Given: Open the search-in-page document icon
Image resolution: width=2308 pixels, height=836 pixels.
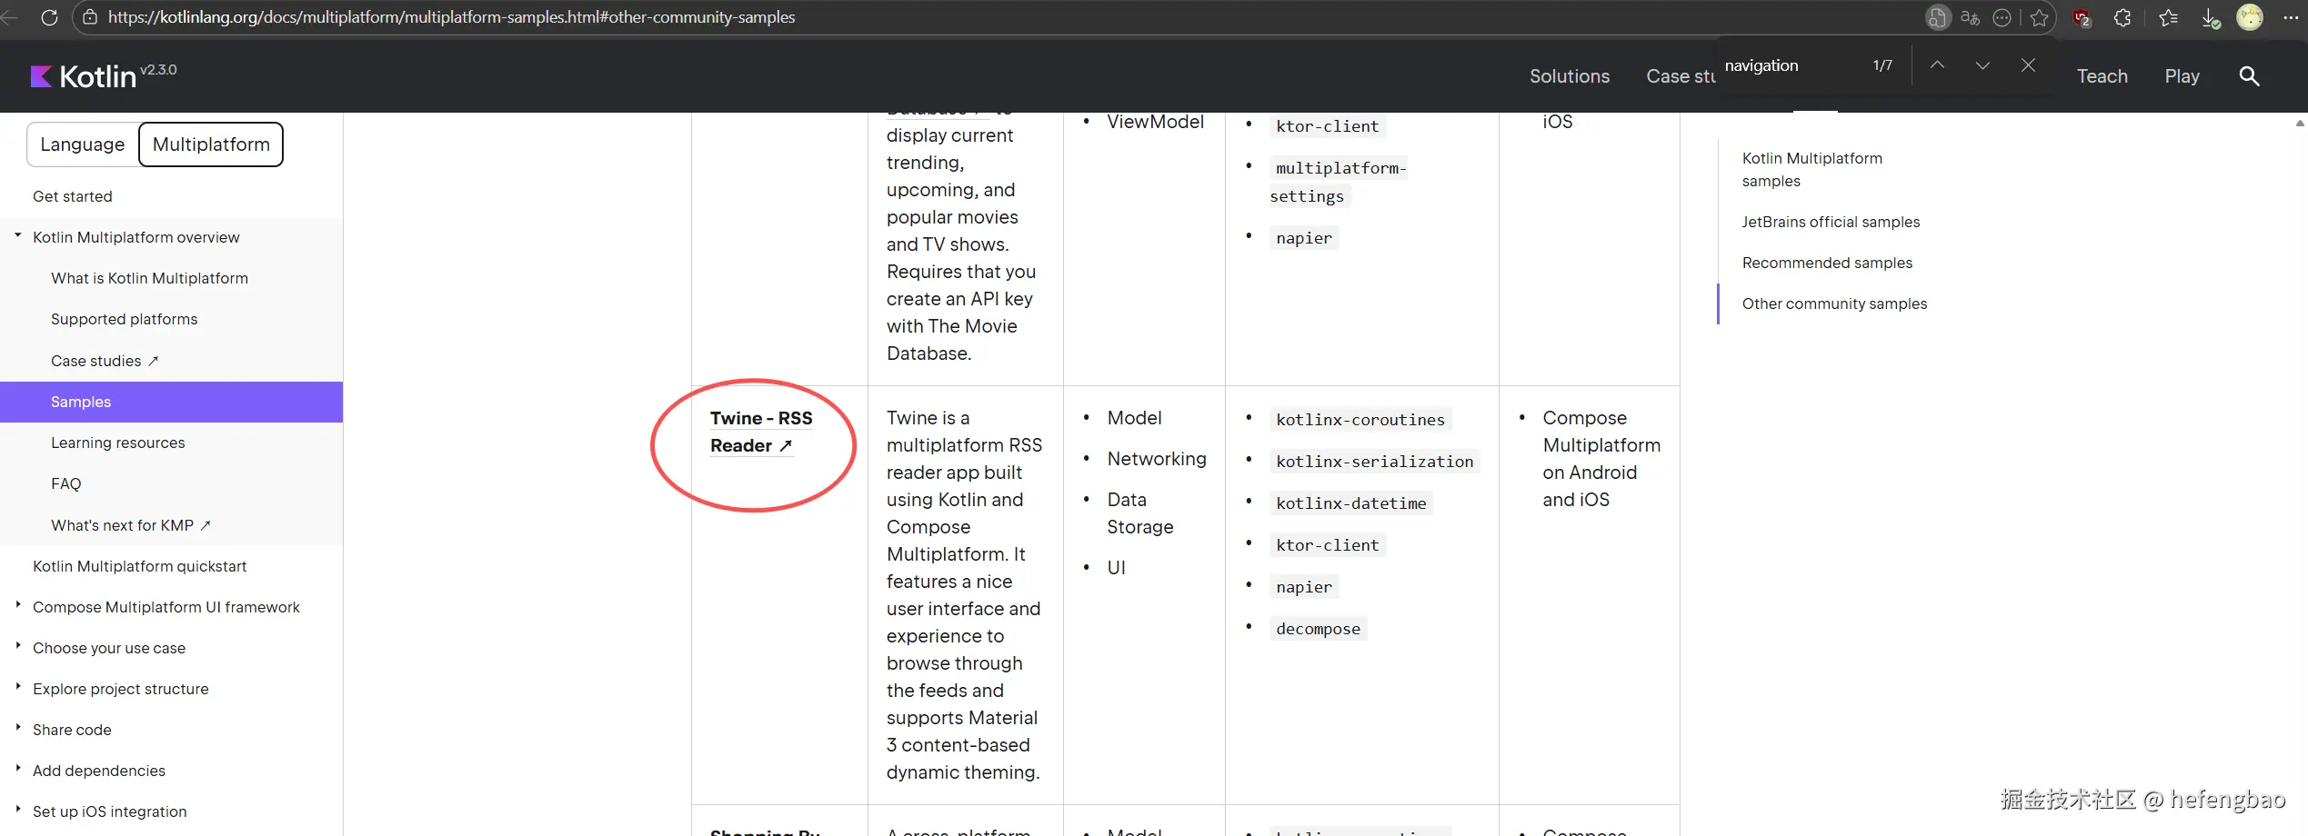Looking at the screenshot, I should click(x=1938, y=17).
